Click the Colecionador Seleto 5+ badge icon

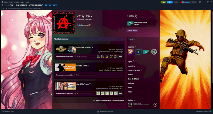pyautogui.click(x=130, y=23)
